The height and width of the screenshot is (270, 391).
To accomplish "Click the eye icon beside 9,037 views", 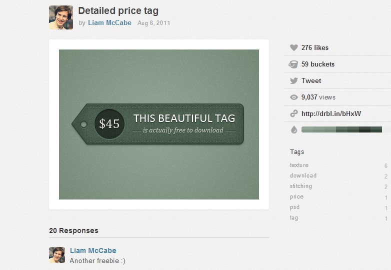I will pyautogui.click(x=293, y=97).
